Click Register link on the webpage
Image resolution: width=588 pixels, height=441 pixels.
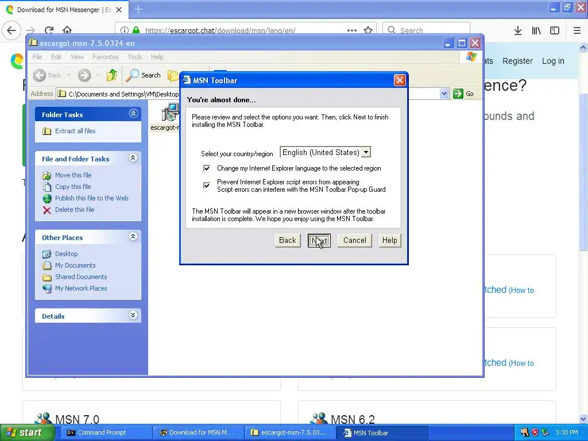(x=517, y=61)
